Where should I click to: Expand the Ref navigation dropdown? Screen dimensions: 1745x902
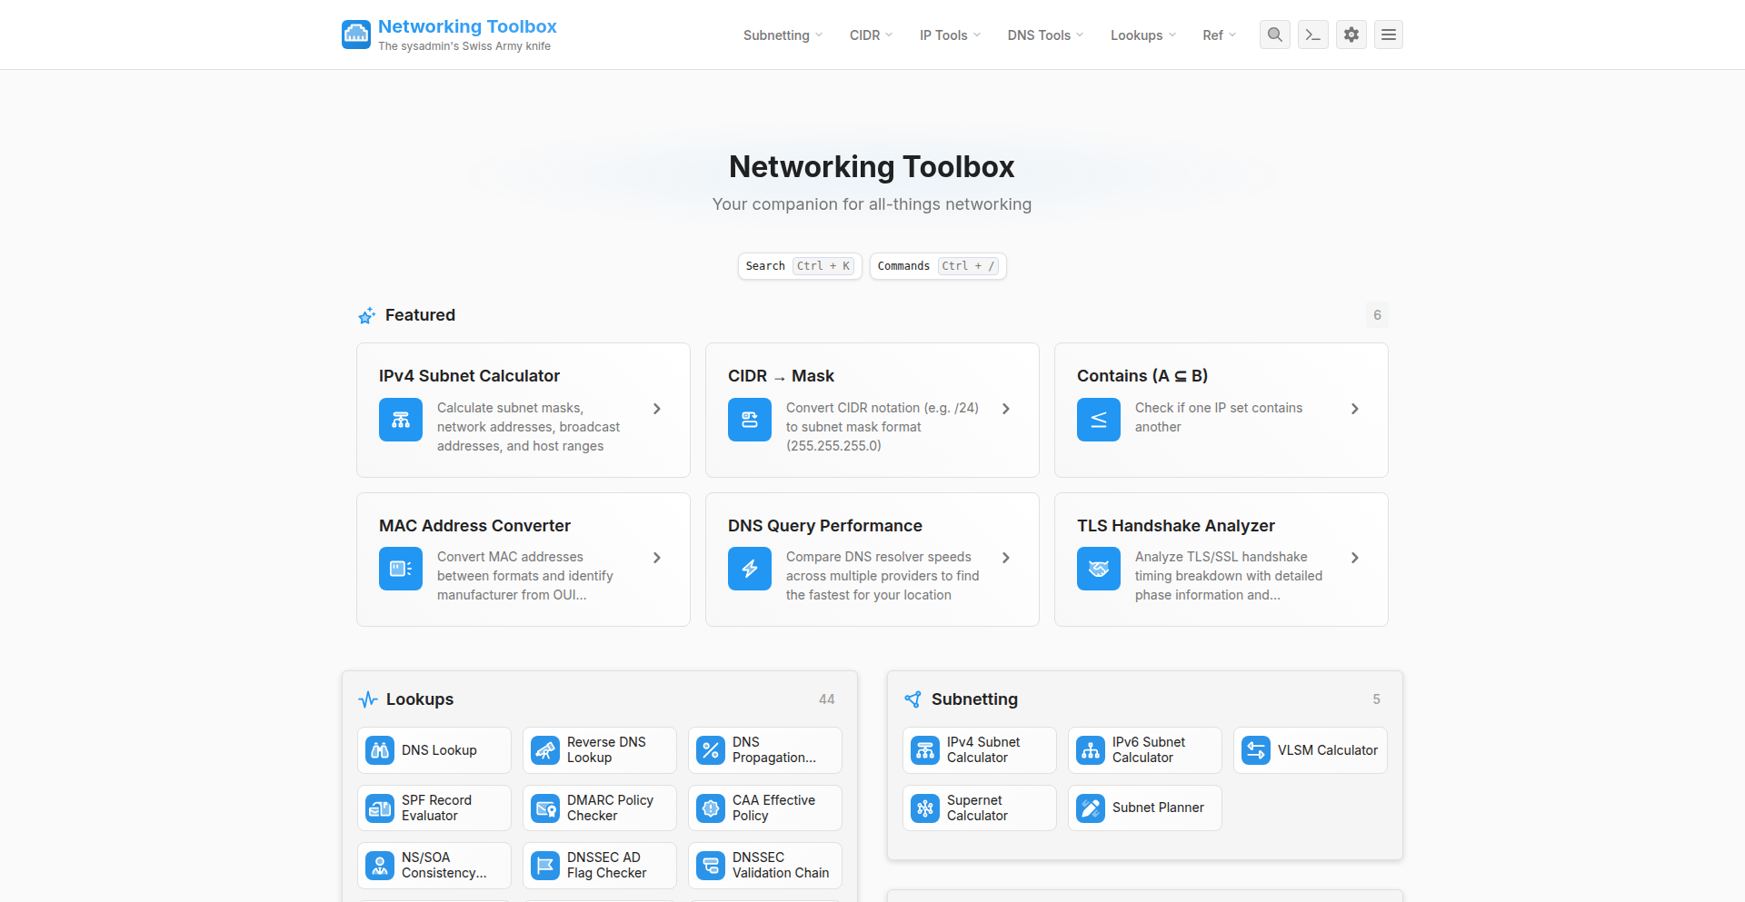point(1219,35)
